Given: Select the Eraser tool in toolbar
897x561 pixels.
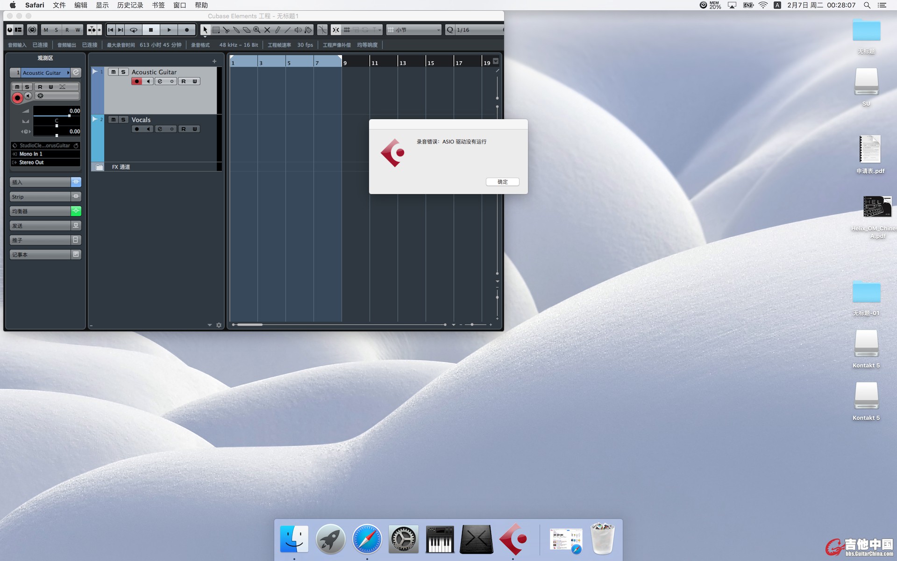Looking at the screenshot, I should [247, 30].
